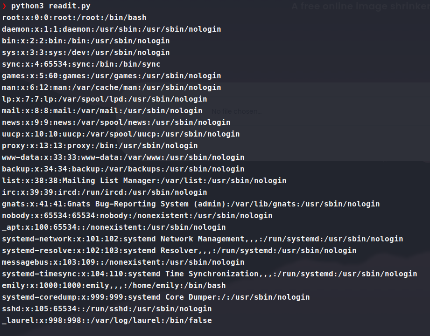Click the faint 'No file chosen' text
Screen dimensions: 430x336
click(236, 112)
